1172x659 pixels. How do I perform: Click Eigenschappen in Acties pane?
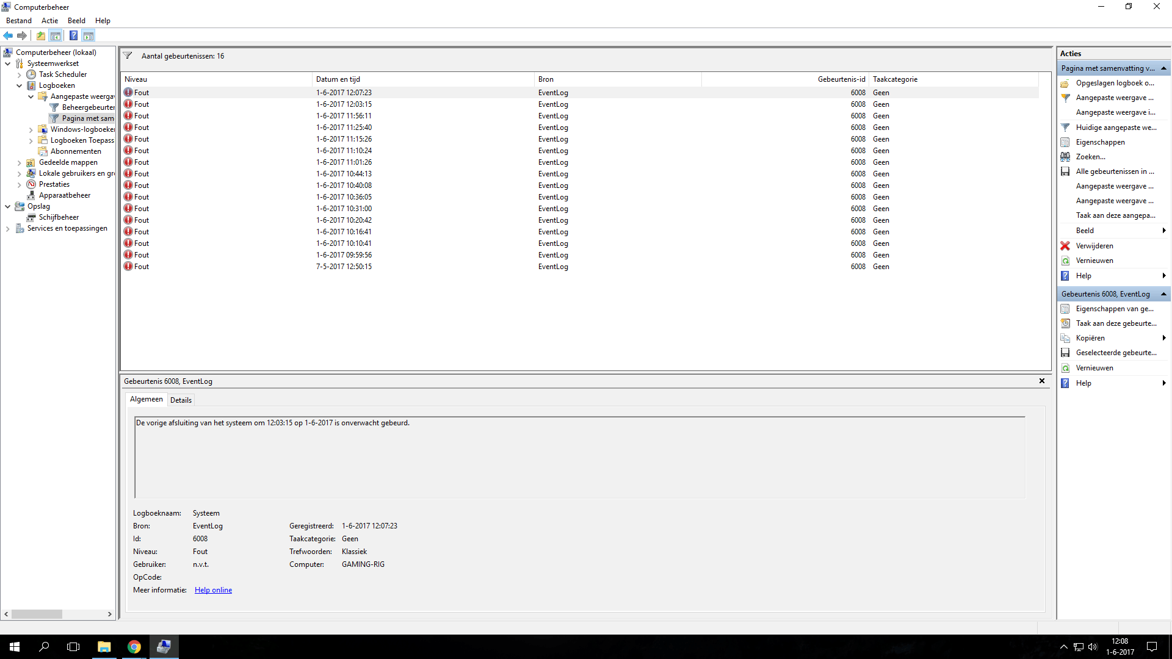tap(1100, 142)
